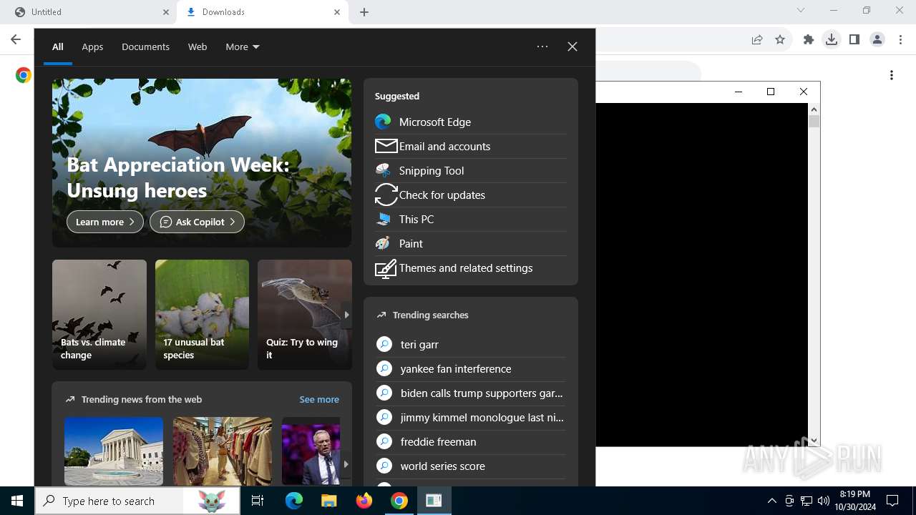
Task: Open Task View on taskbar
Action: pos(258,501)
